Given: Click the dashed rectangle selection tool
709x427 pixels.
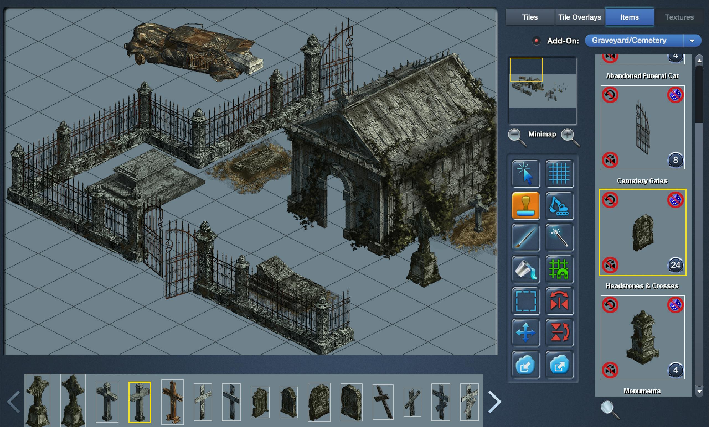Looking at the screenshot, I should (525, 301).
